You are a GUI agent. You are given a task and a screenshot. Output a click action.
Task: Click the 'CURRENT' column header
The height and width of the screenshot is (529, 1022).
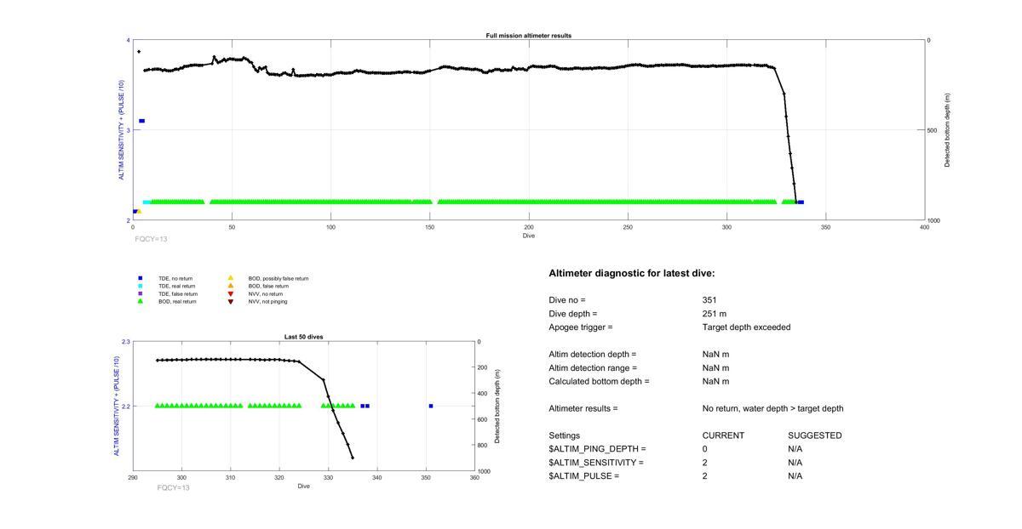tap(723, 435)
